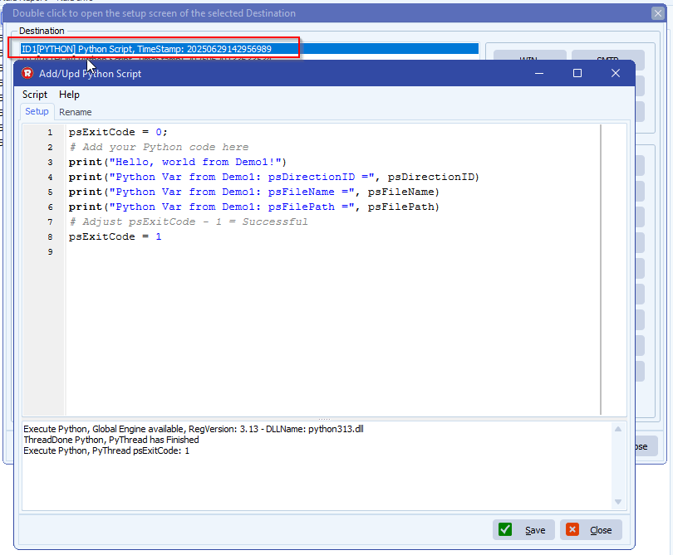Maximize the Add/Upd Python Script window
Screen dimensions: 673x555
point(577,73)
